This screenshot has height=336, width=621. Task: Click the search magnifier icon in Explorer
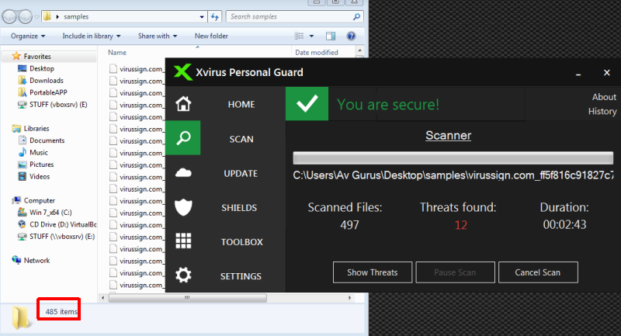tap(356, 16)
